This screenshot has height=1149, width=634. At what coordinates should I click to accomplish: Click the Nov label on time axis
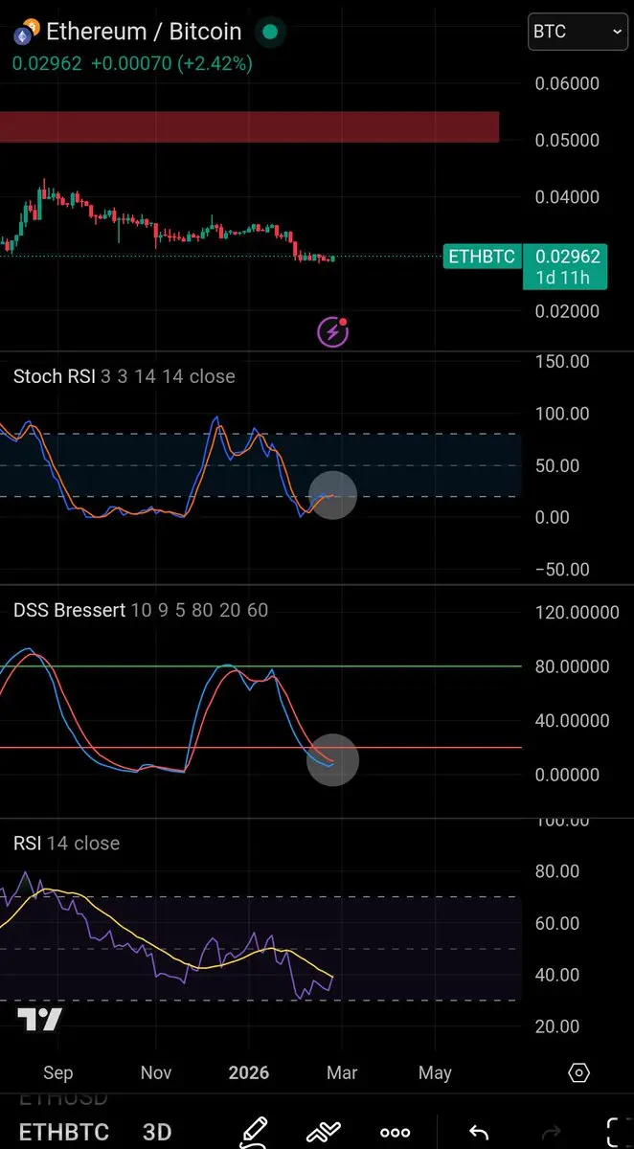click(156, 1072)
